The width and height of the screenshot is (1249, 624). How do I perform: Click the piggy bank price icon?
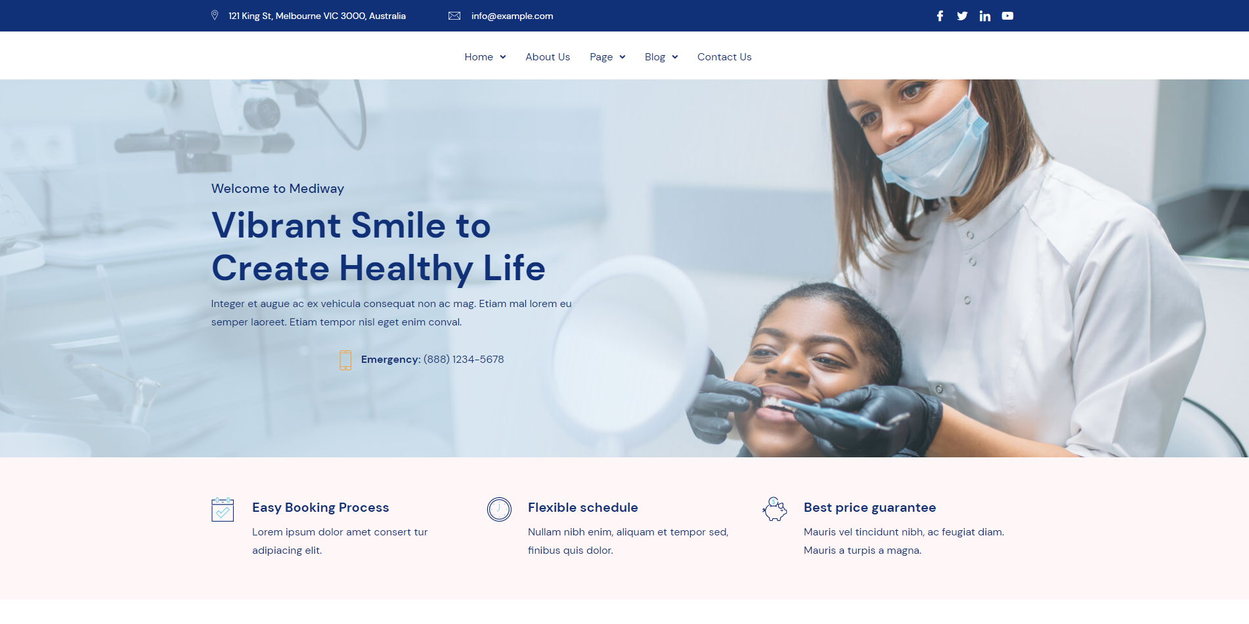click(x=775, y=509)
